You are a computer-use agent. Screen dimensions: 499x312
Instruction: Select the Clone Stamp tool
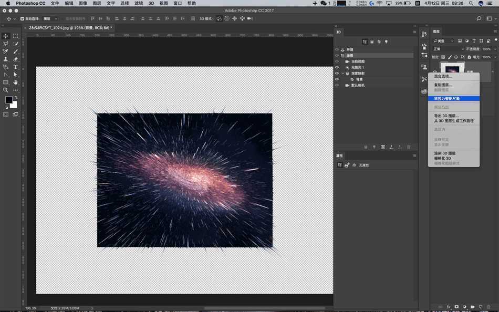[x=5, y=59]
